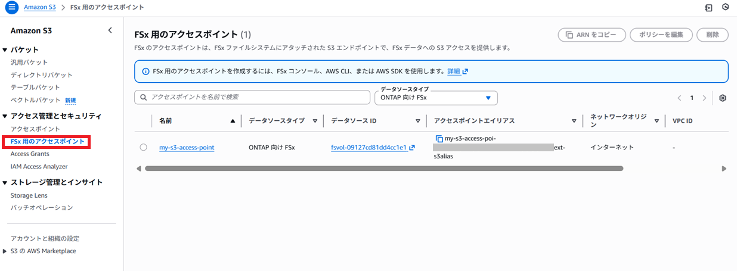Click the 詳細 link in banner
Image resolution: width=737 pixels, height=271 pixels.
tap(454, 71)
